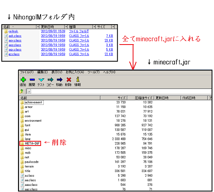Click the gz.class file link
214x192 pixels.
[x=14, y=54]
